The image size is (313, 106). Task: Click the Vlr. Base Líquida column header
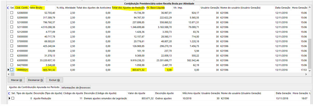click(x=155, y=8)
